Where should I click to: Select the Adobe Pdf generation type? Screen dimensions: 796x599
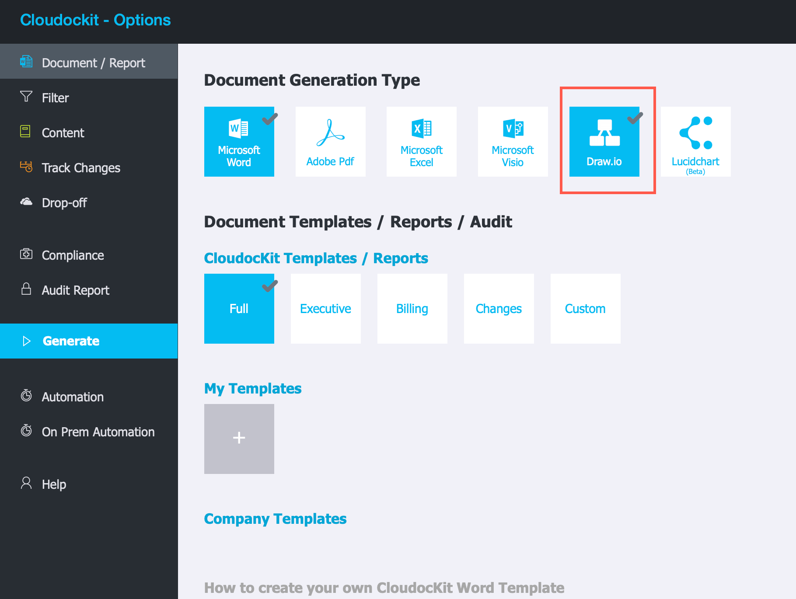[x=330, y=141]
